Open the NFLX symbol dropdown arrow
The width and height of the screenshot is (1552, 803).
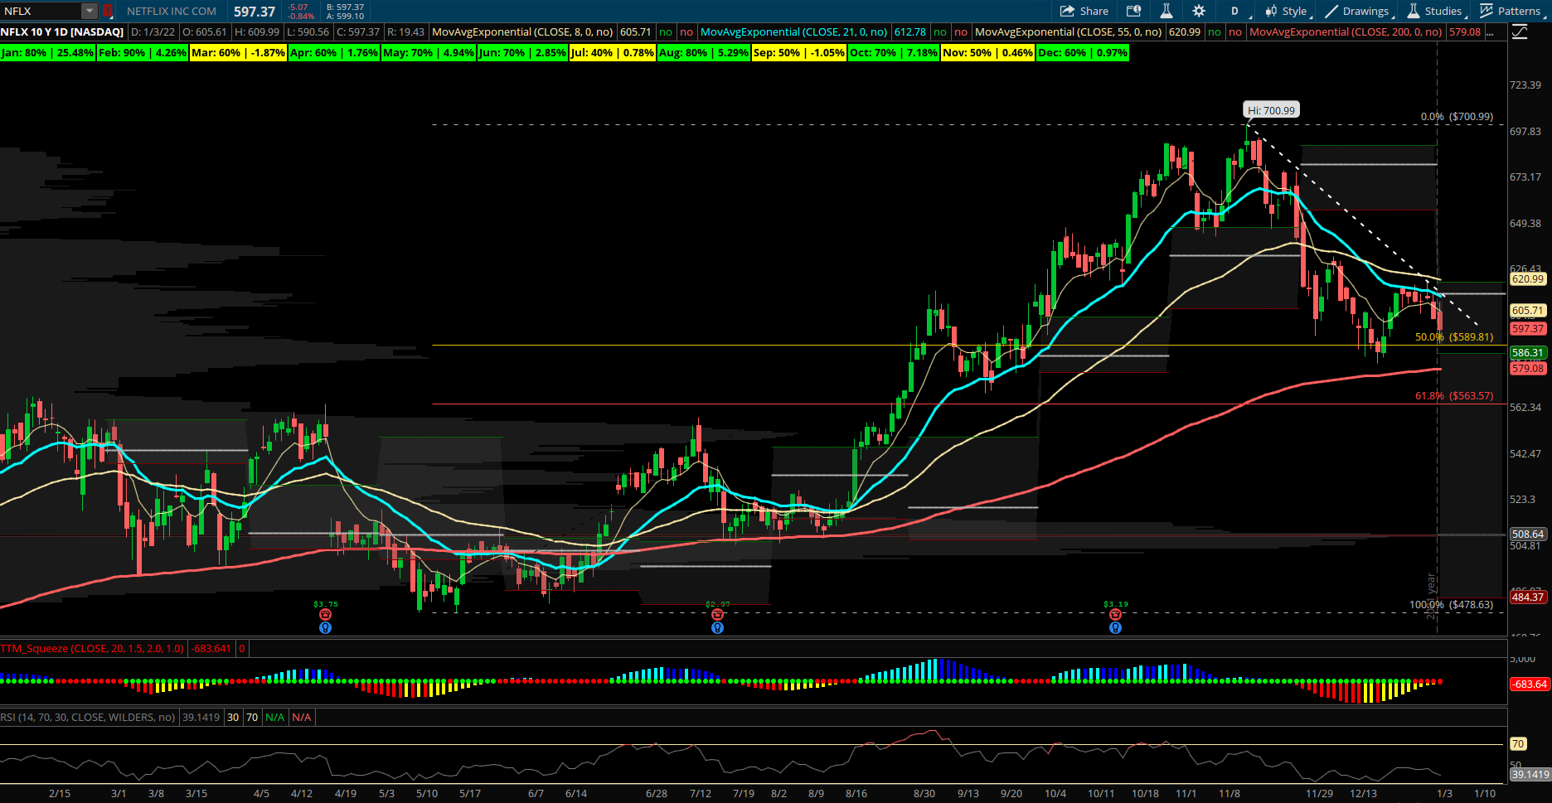point(89,11)
